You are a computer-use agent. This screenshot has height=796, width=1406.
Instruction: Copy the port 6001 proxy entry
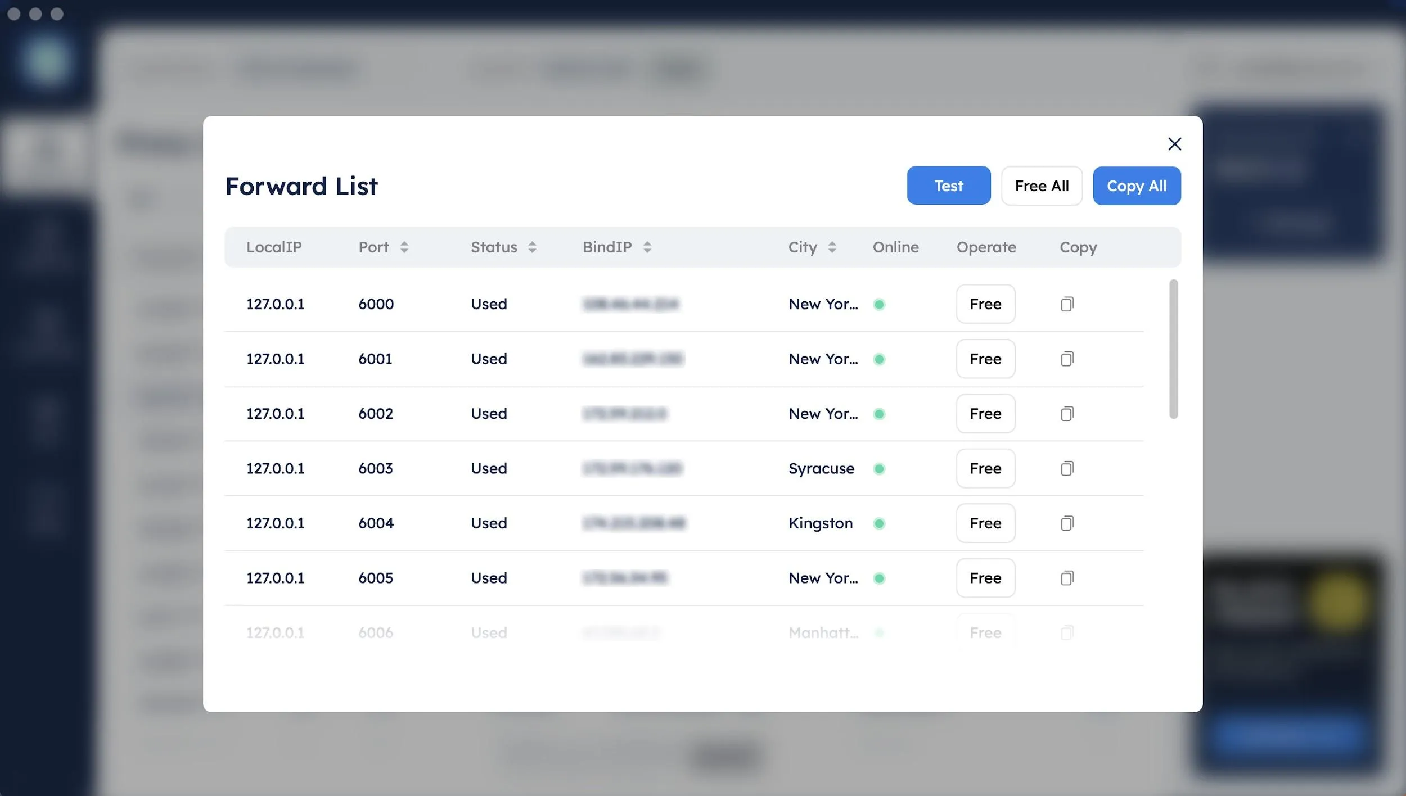click(x=1066, y=359)
